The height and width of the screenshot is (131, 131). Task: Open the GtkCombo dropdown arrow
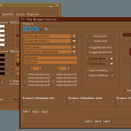[x=74, y=47]
